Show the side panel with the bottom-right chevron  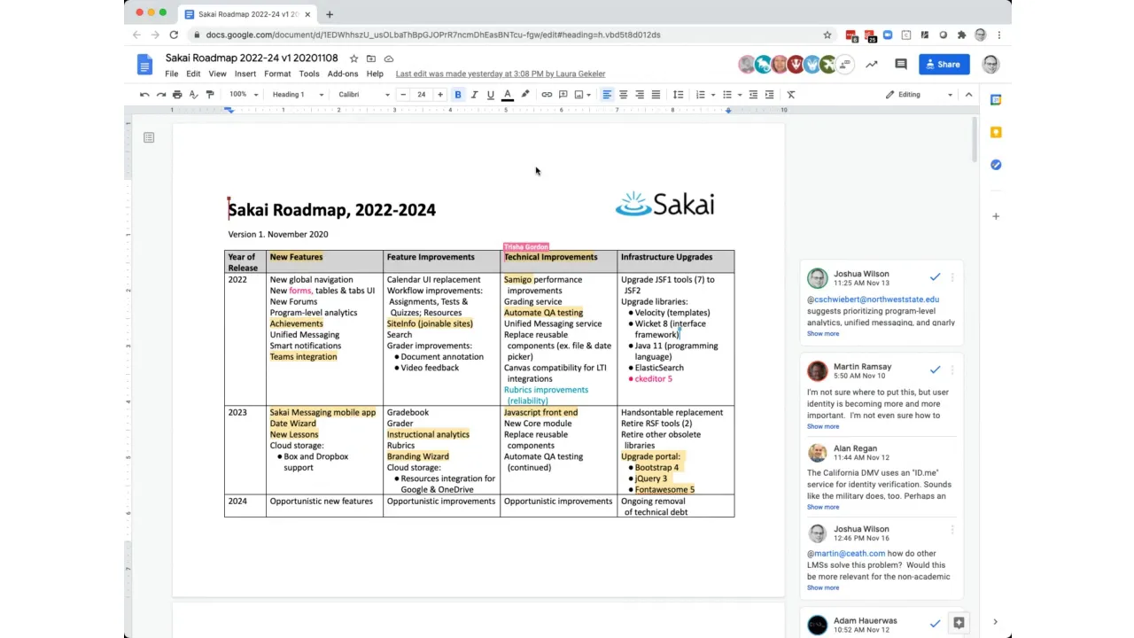click(x=995, y=622)
